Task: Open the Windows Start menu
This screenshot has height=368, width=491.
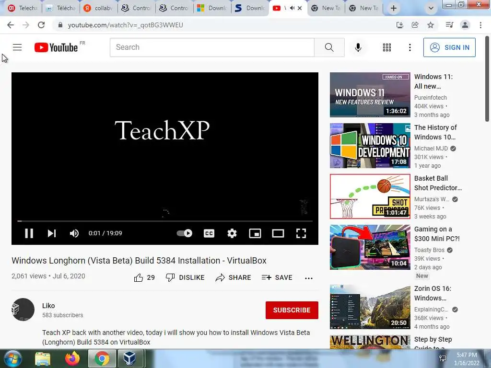Action: click(x=13, y=358)
